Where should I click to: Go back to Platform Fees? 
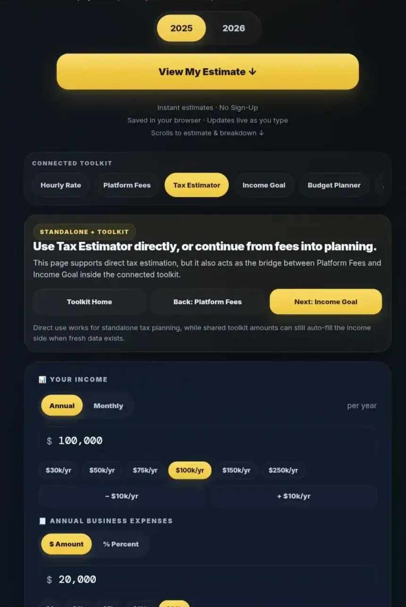(x=207, y=302)
